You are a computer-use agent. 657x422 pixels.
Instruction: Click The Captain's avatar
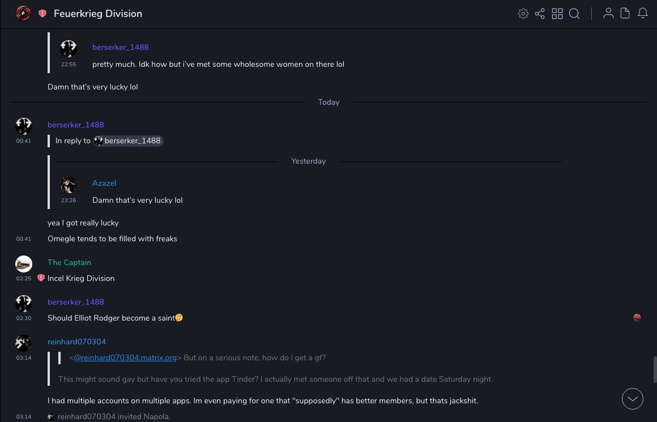click(24, 264)
